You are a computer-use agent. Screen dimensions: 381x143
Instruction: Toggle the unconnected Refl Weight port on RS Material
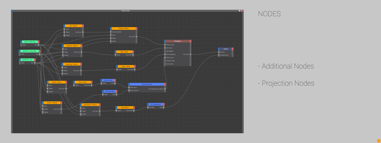[165, 51]
